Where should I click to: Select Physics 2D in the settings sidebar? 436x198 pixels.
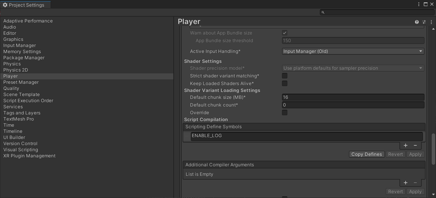[15, 70]
